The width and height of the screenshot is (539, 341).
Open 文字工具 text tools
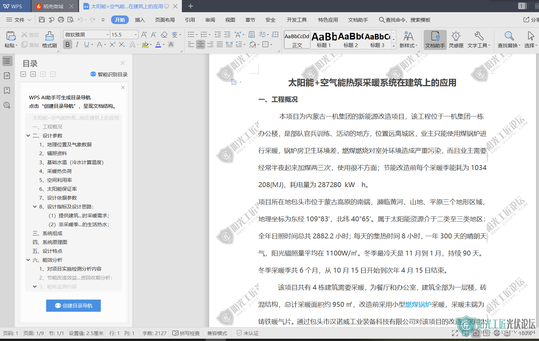pyautogui.click(x=479, y=39)
